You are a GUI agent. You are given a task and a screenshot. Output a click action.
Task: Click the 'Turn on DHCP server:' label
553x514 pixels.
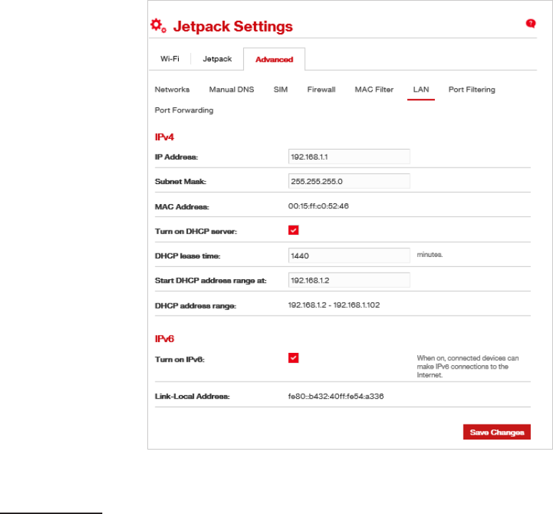(196, 231)
